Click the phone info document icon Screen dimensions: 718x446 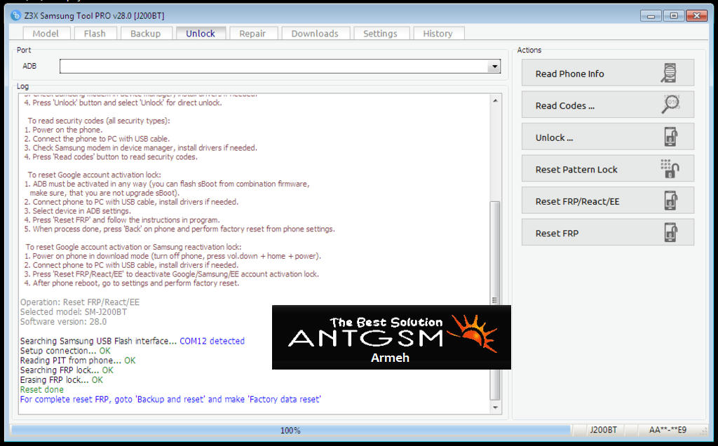coord(670,73)
